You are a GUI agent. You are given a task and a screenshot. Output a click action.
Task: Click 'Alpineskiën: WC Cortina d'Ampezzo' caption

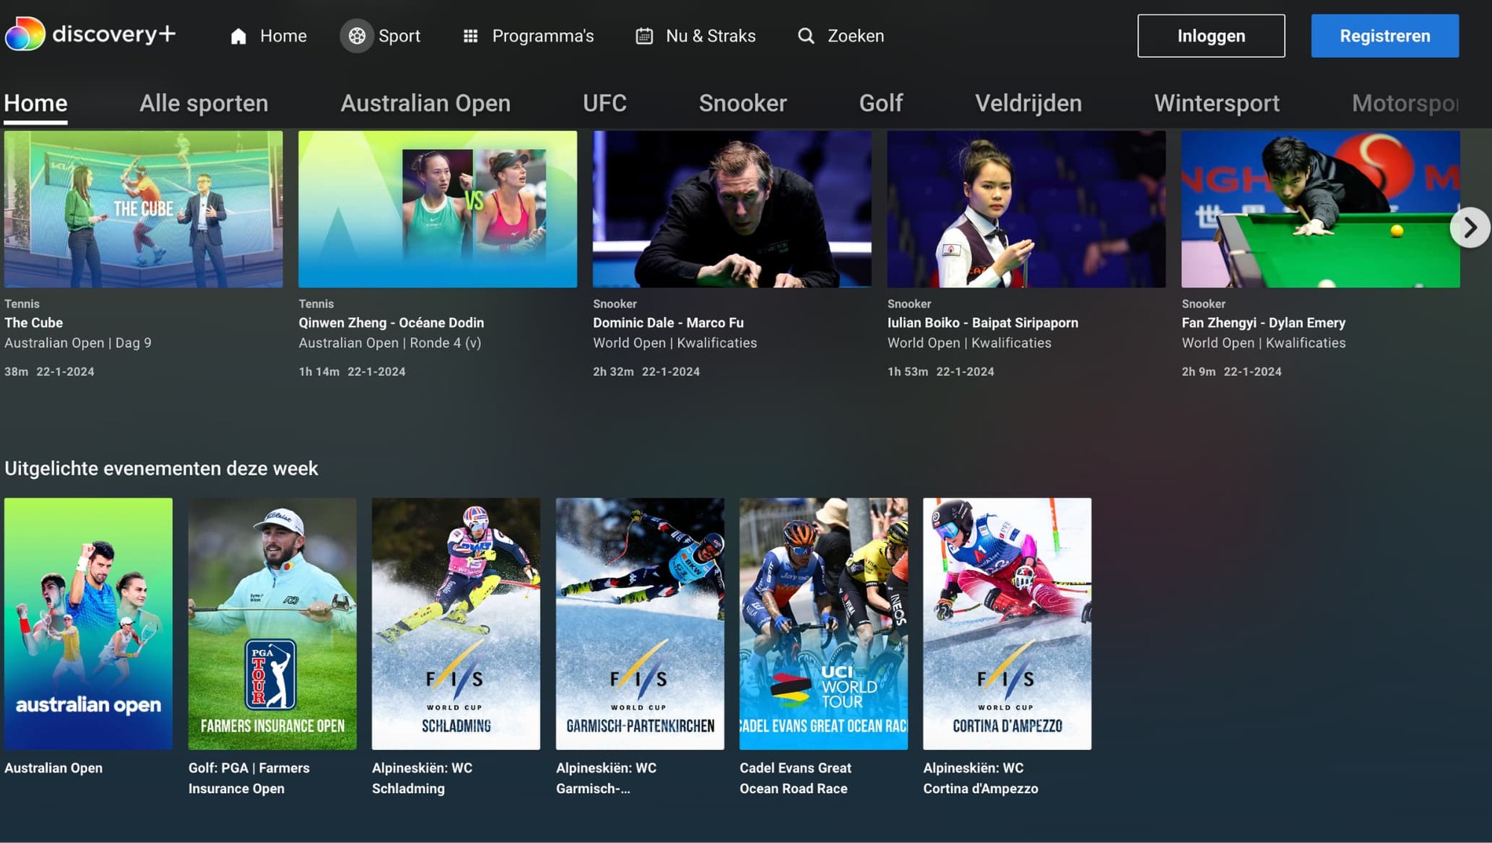[x=980, y=778]
